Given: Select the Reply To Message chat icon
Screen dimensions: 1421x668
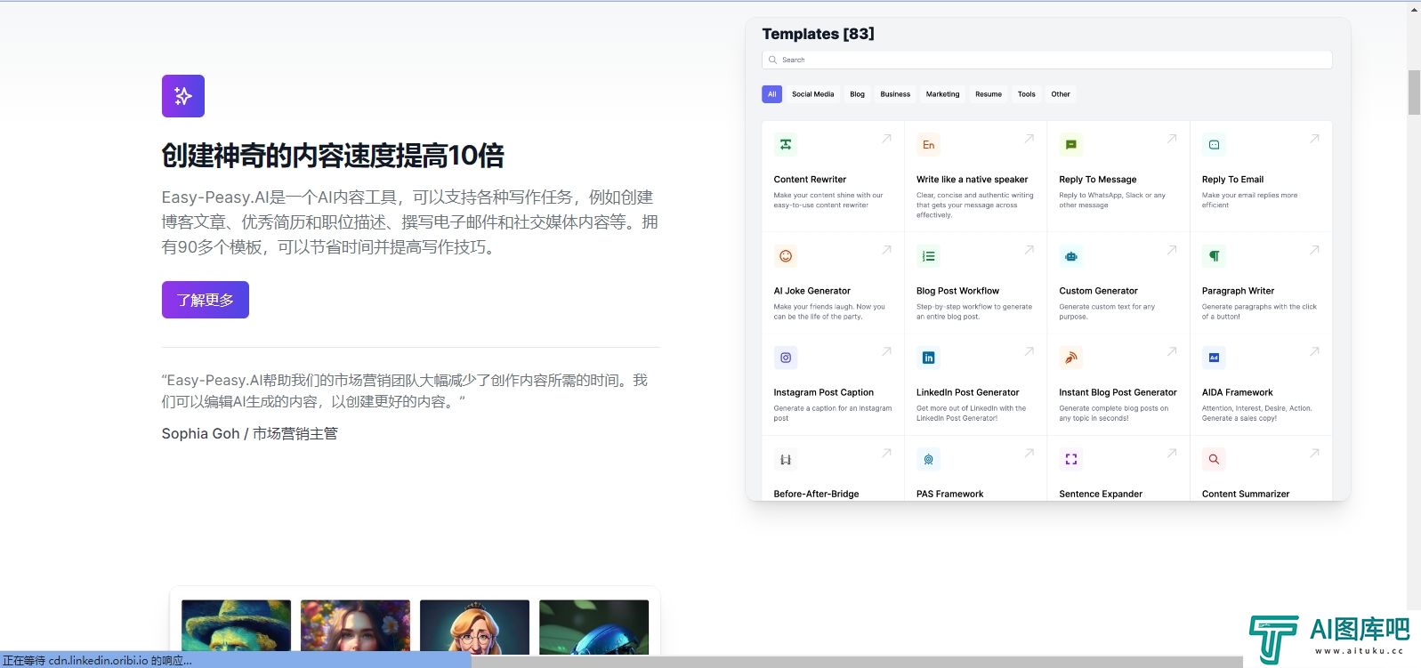Looking at the screenshot, I should pos(1071,145).
